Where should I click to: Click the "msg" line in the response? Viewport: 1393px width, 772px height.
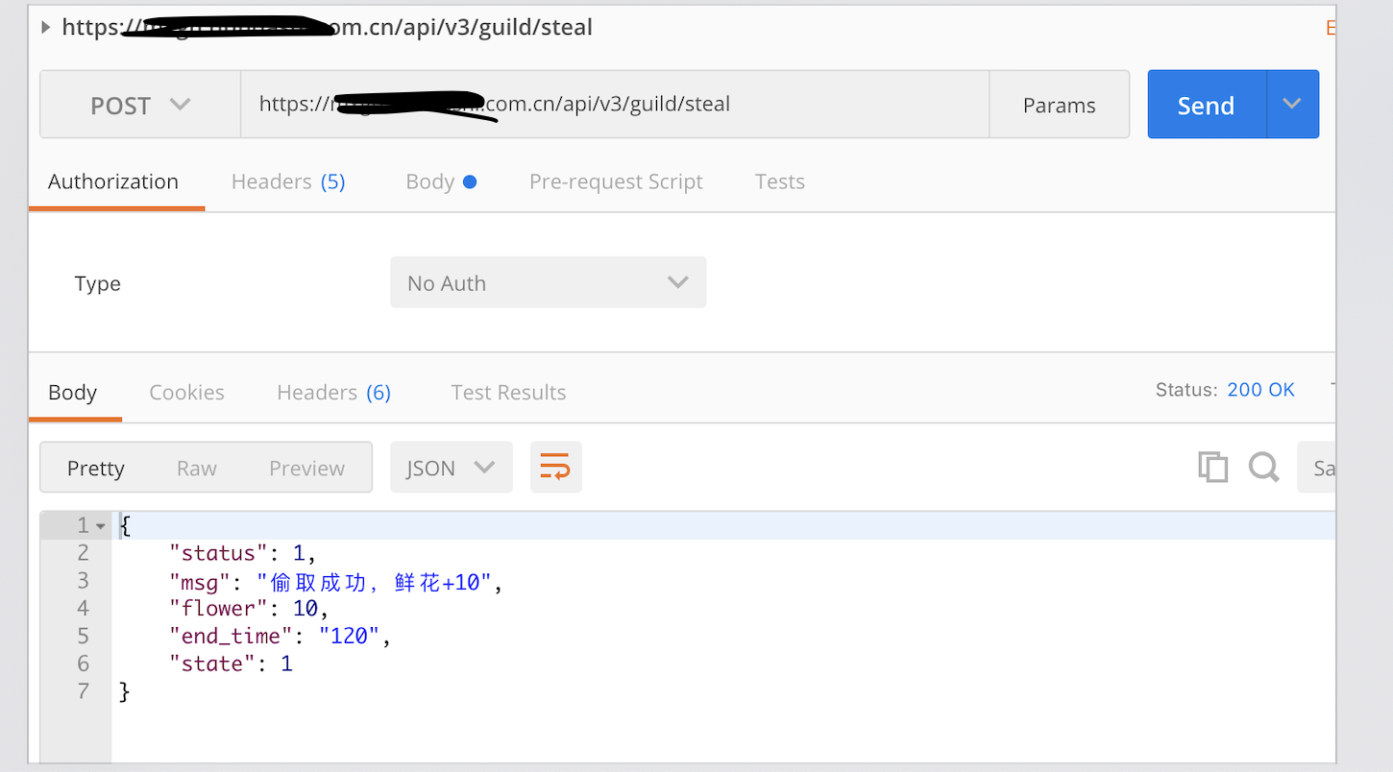[x=336, y=581]
